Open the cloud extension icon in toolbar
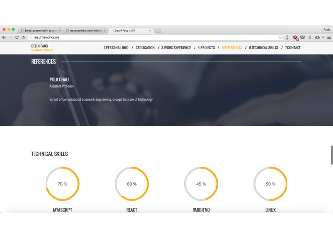The height and width of the screenshot is (237, 333). point(317,37)
